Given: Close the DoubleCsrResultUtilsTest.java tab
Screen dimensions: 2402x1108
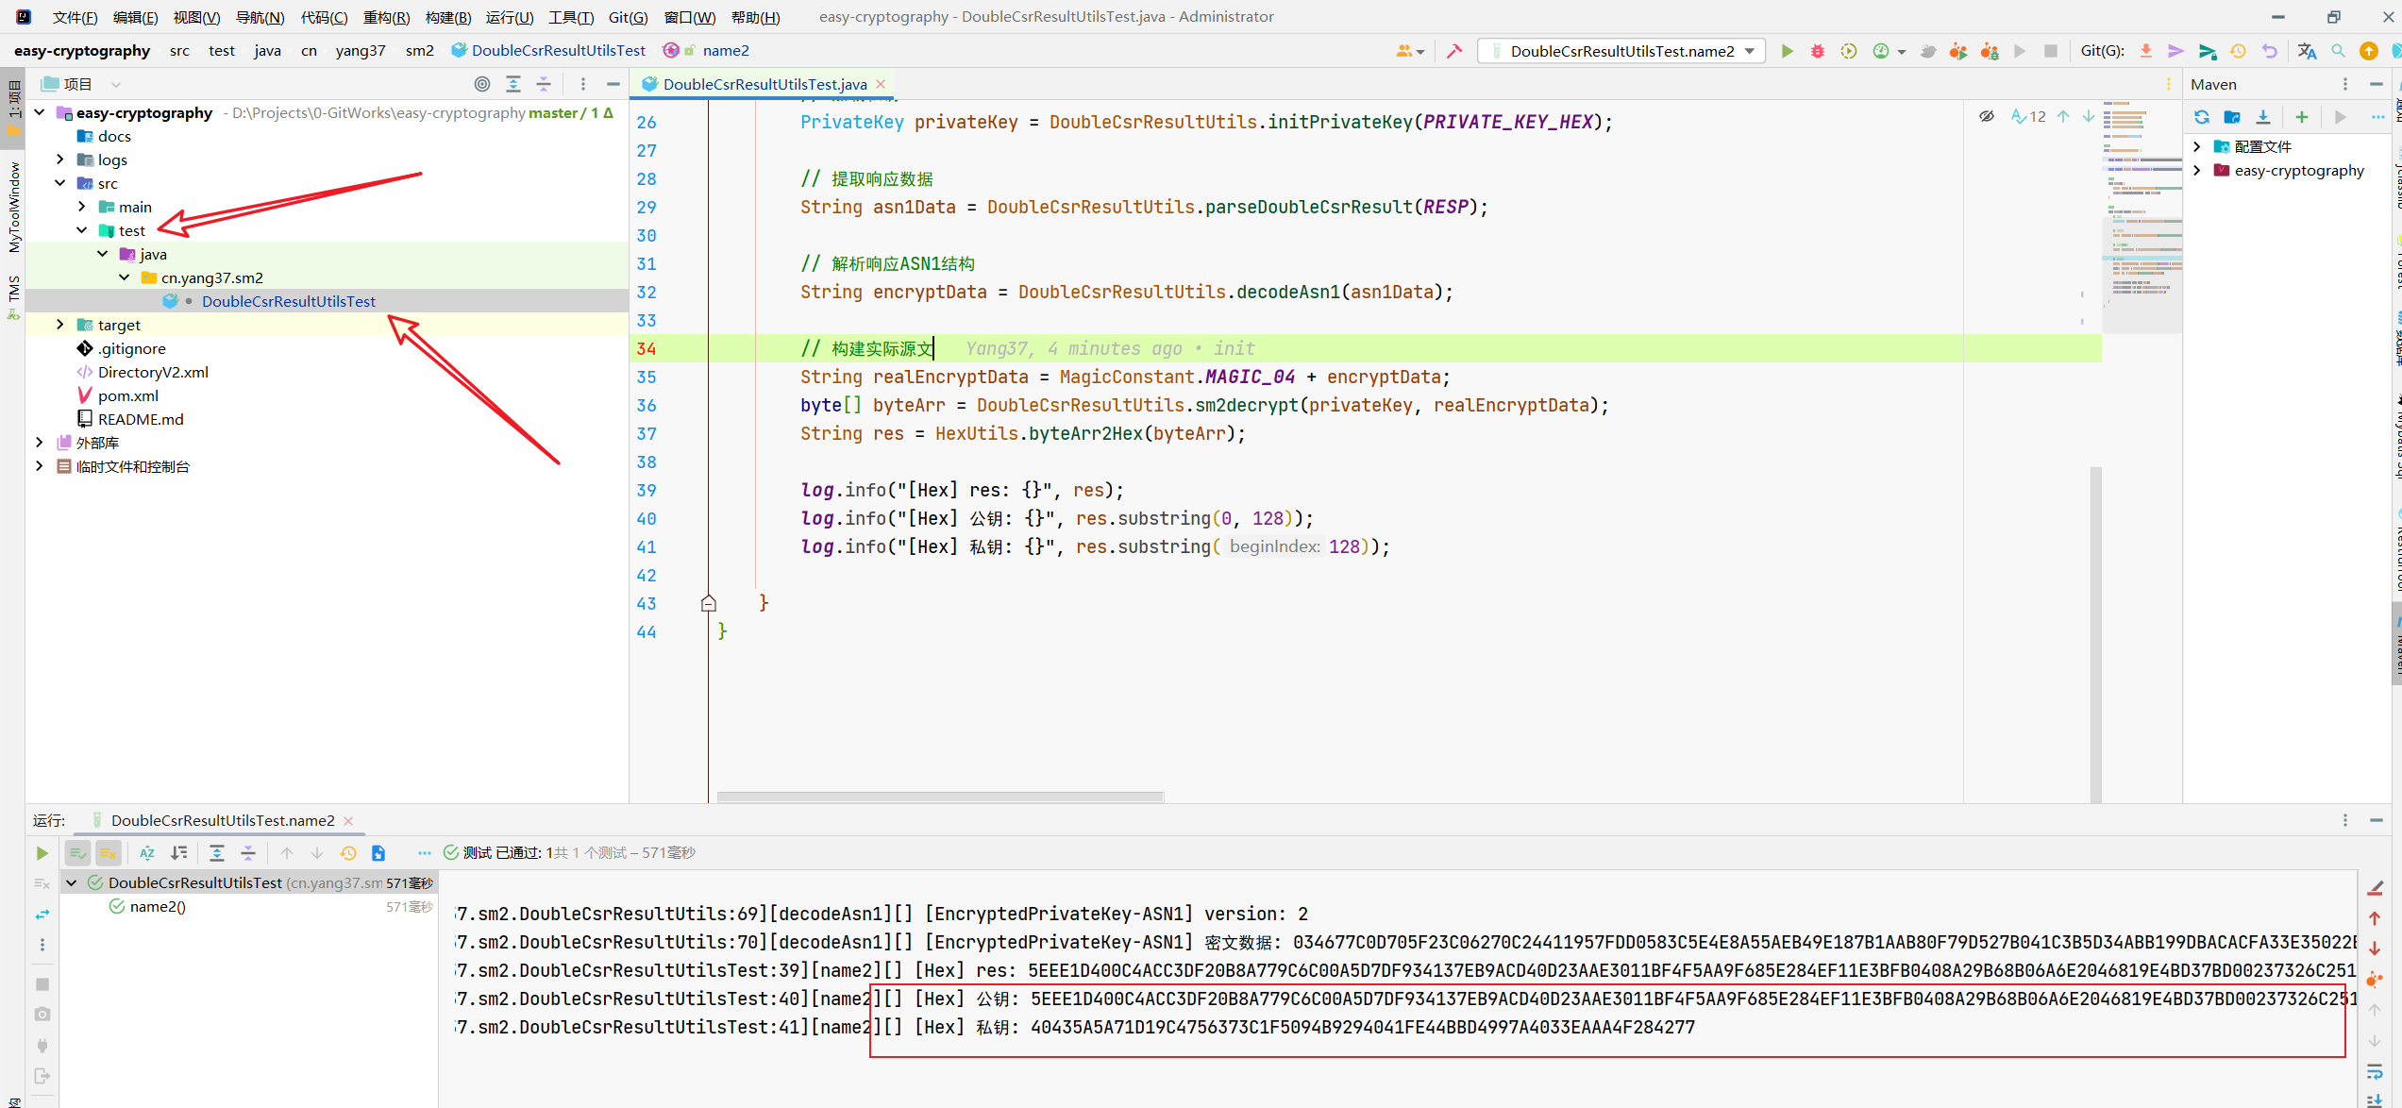Looking at the screenshot, I should (x=881, y=84).
